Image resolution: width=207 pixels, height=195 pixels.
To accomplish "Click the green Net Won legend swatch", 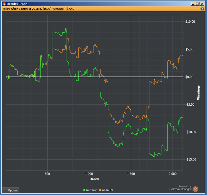I will tap(84, 190).
